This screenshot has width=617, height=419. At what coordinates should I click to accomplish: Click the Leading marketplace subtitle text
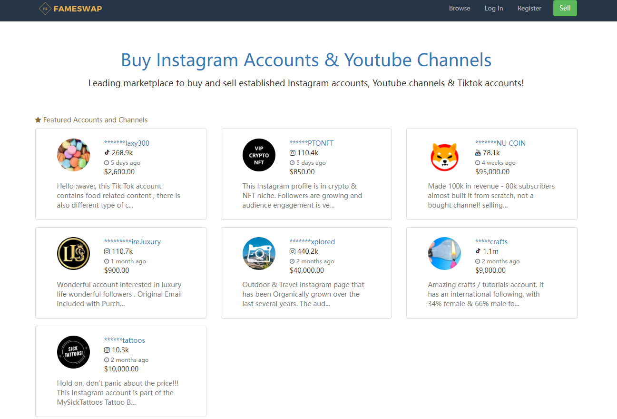pyautogui.click(x=306, y=83)
